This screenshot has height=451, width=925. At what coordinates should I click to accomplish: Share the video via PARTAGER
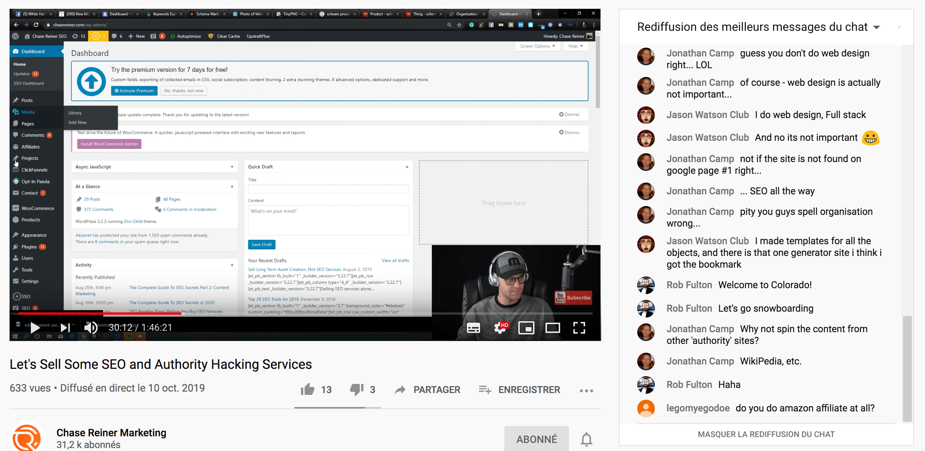click(427, 390)
